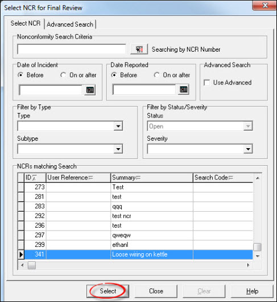Click the User Reference column sort icon

91,178
